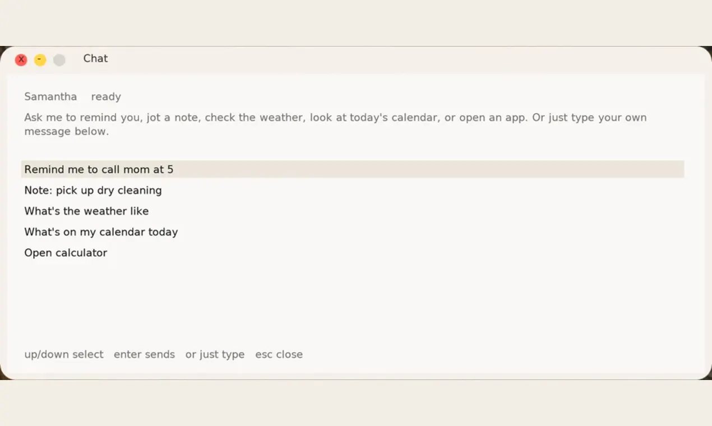Click the "or just type" hint

215,354
